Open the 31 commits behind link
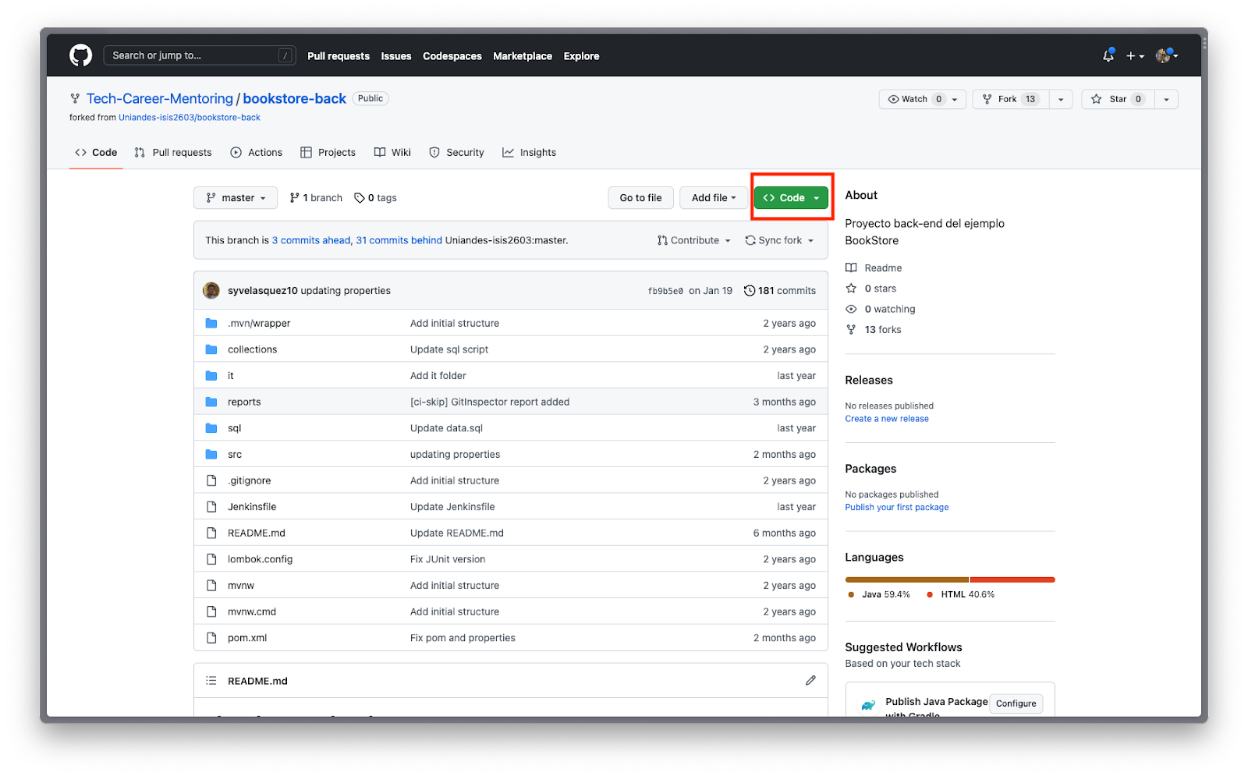Screen dimensions: 1248x776 click(399, 240)
